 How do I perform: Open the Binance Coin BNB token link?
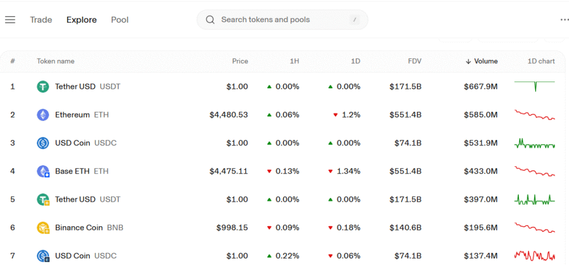coord(89,228)
